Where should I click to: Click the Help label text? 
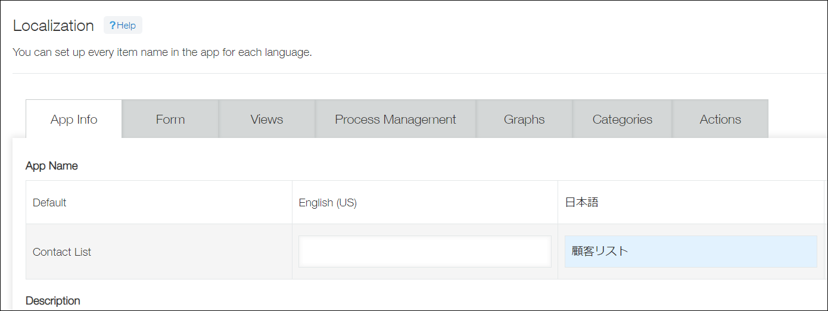tap(126, 26)
